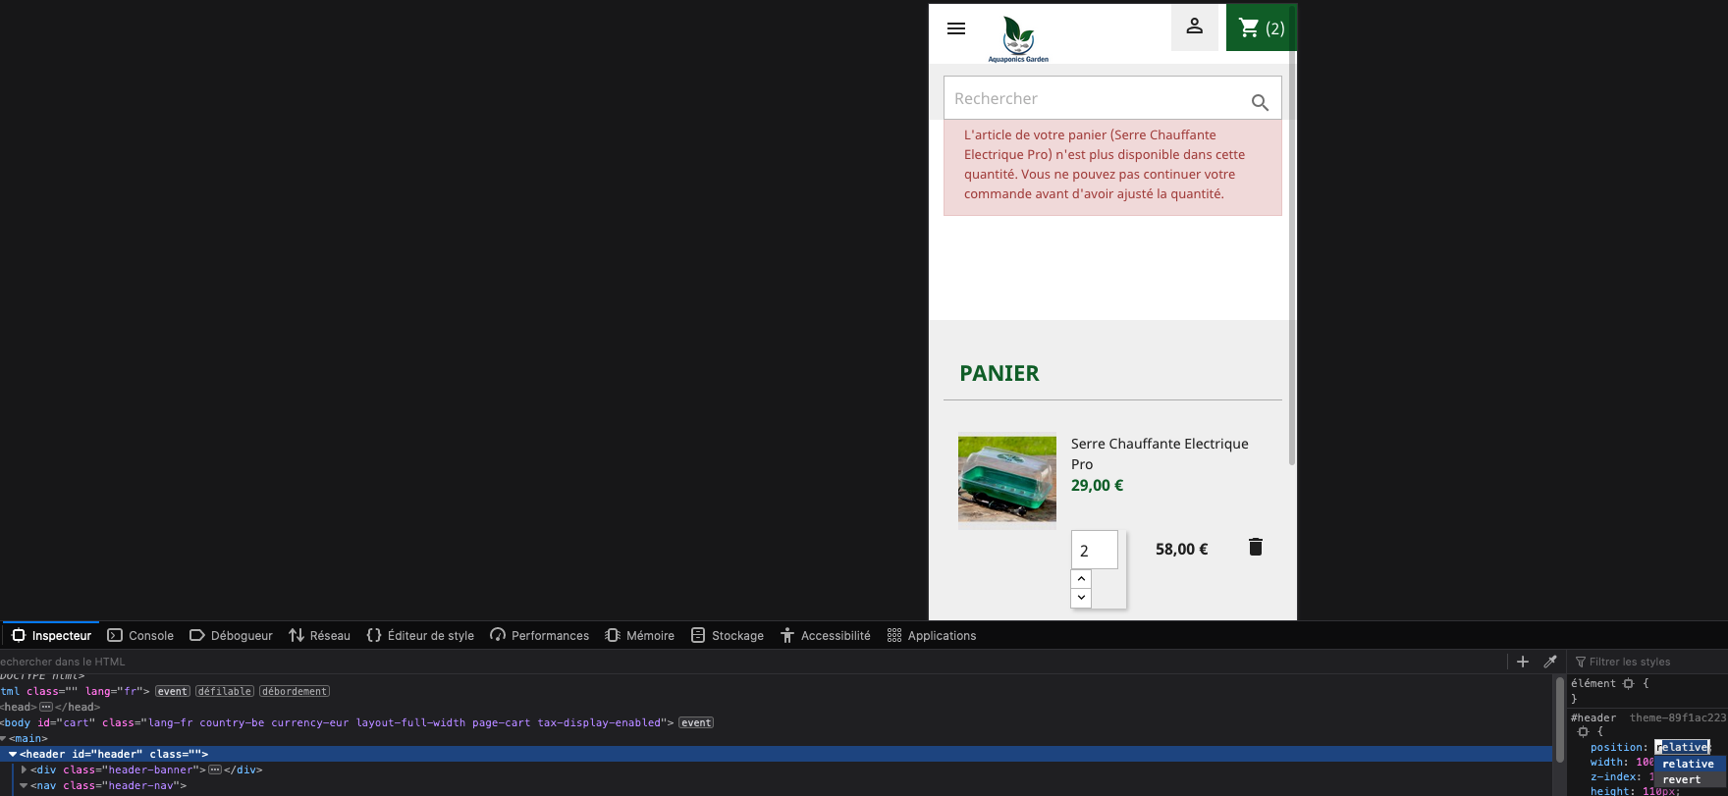Viewport: 1728px width, 796px height.
Task: Click the add new rule plus icon
Action: click(x=1523, y=662)
